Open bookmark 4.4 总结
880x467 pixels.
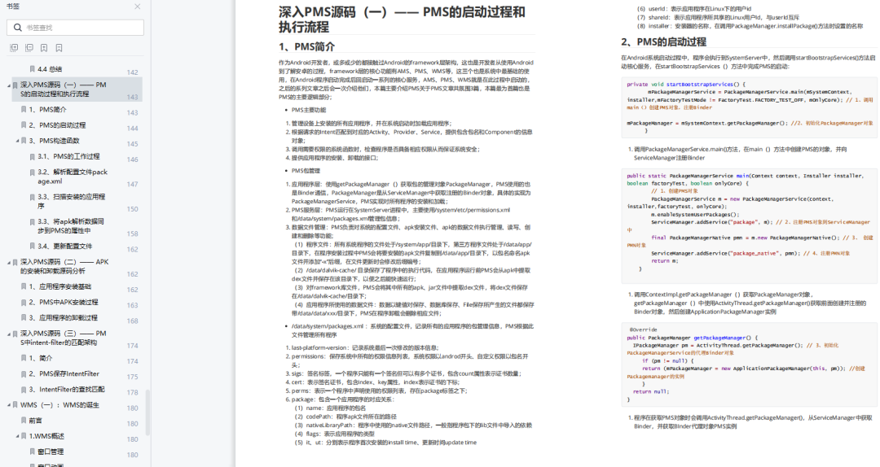click(50, 69)
